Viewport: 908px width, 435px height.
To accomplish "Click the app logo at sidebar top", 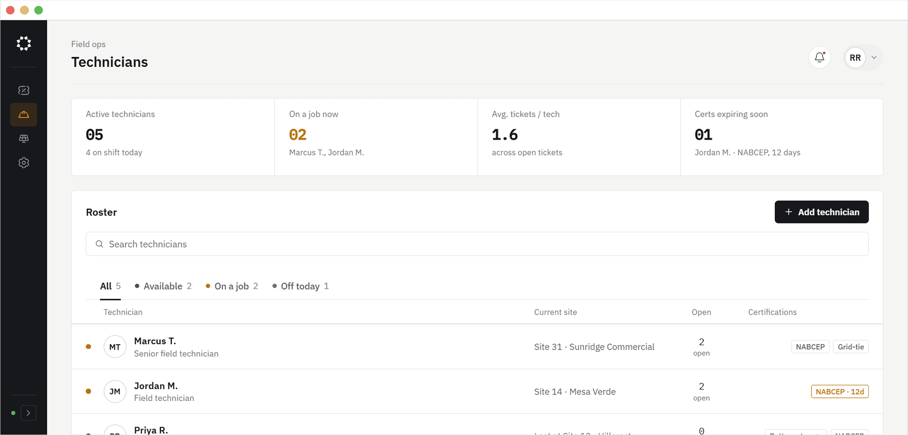I will [x=24, y=43].
